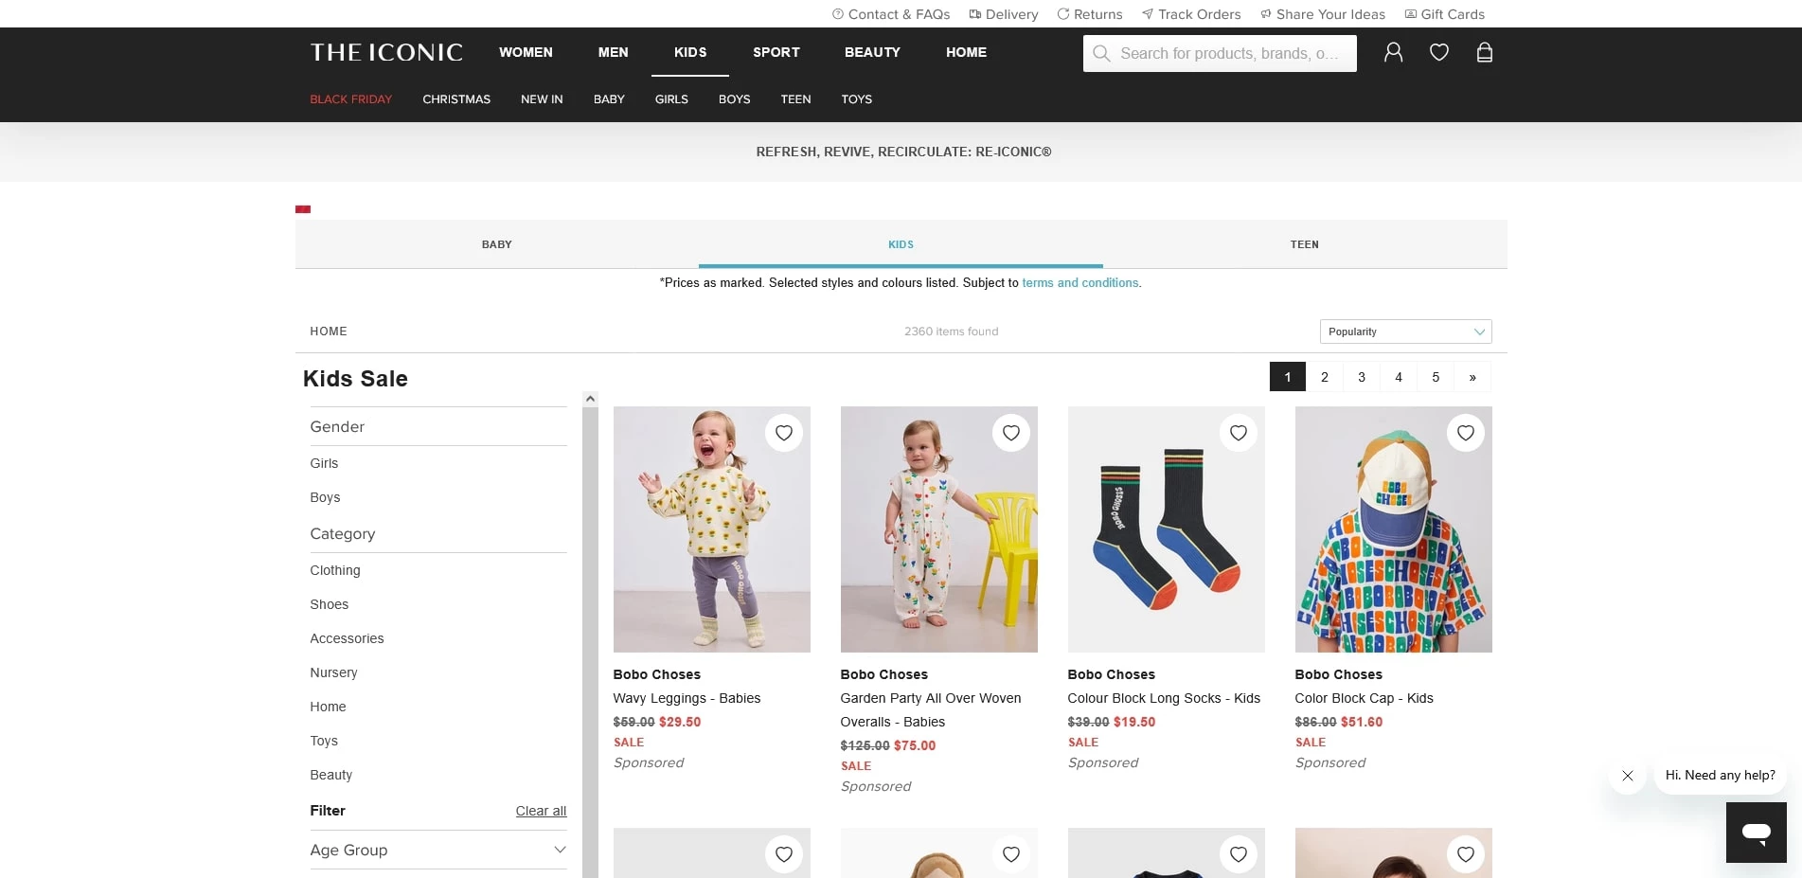Click the Clear all filter link
This screenshot has width=1802, height=878.
(541, 811)
